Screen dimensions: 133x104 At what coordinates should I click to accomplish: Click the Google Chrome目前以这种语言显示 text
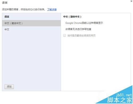(84, 23)
